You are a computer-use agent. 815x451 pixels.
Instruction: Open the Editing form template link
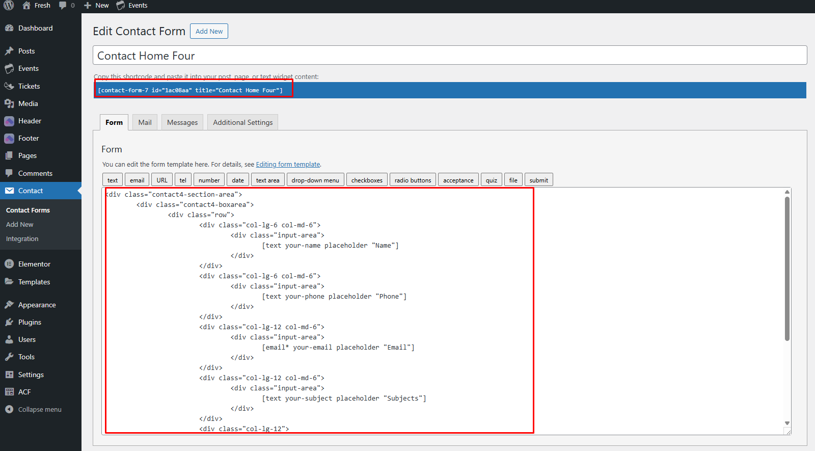288,164
